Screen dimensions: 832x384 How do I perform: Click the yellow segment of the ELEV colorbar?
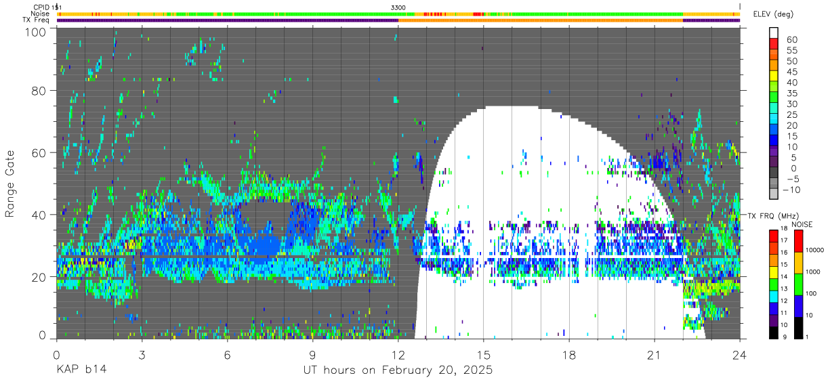coord(775,76)
